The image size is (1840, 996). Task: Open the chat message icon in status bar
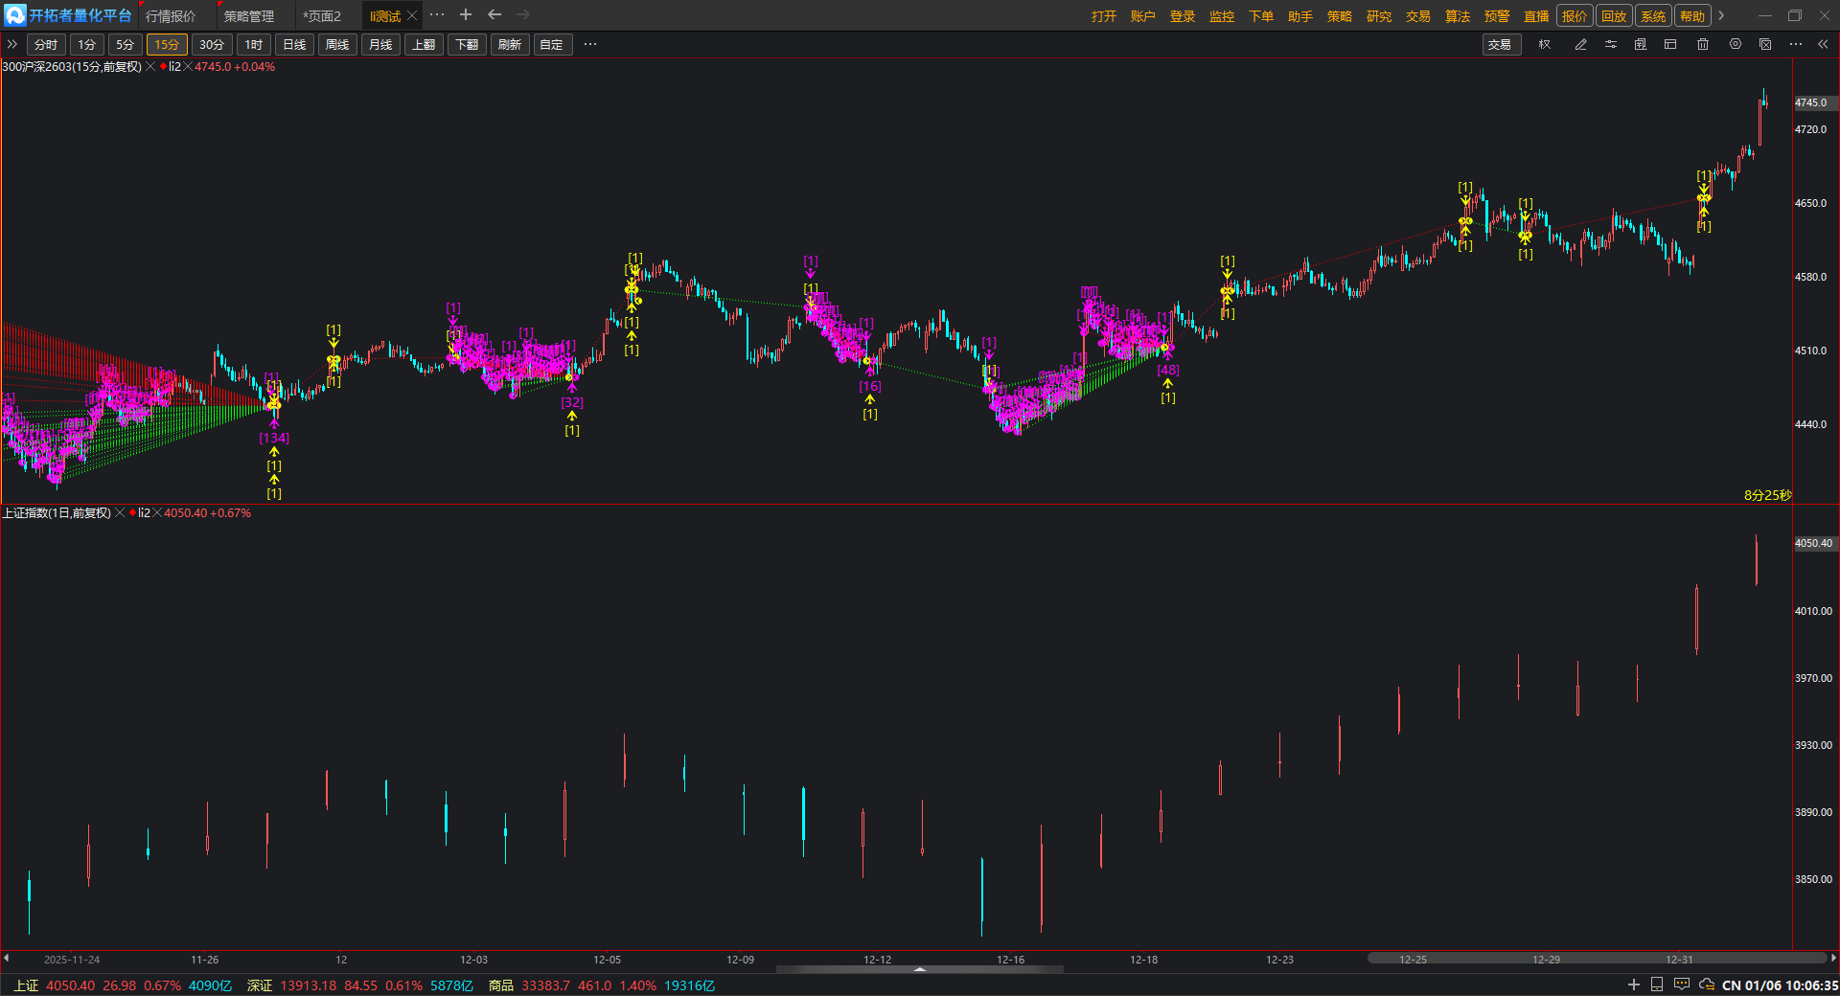coord(1682,985)
